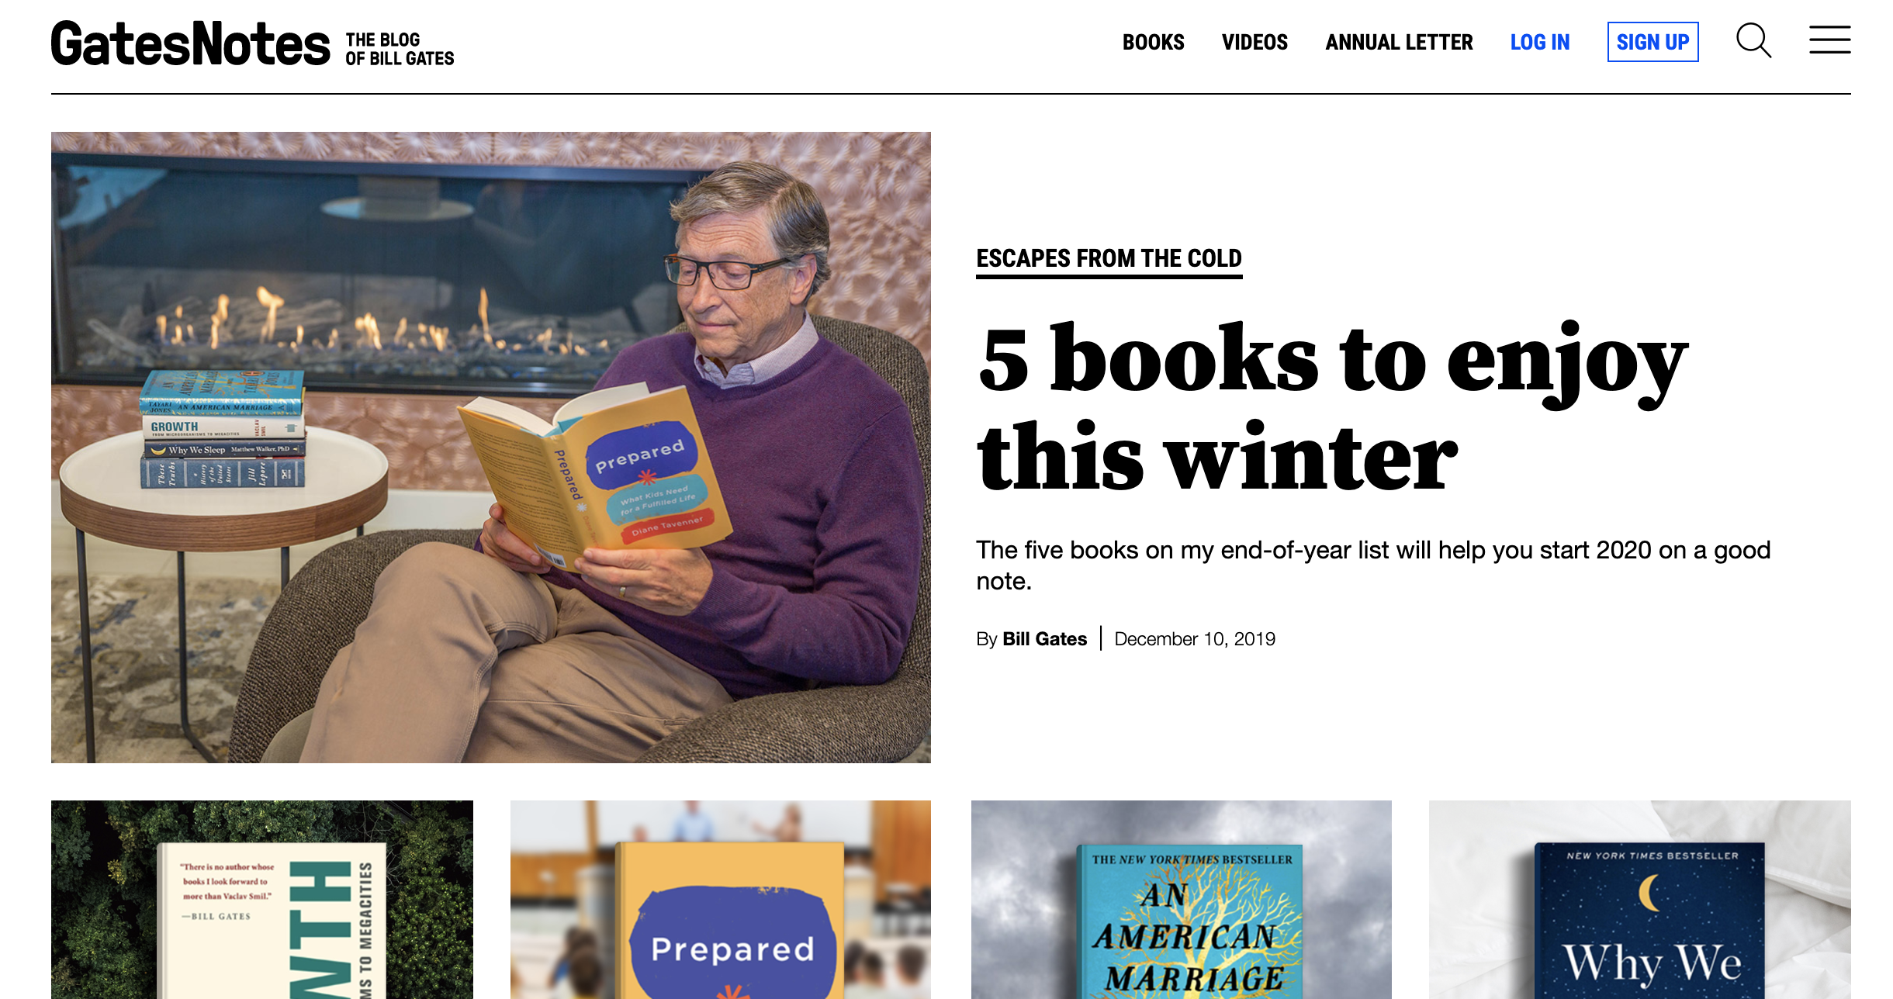Open the Prepared book cover thumbnail
The height and width of the screenshot is (999, 1893).
[x=721, y=900]
